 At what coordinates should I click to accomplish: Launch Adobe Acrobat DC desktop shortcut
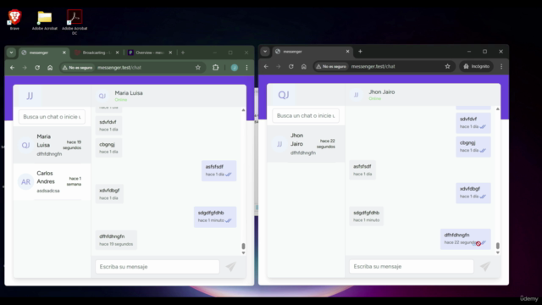tap(75, 21)
